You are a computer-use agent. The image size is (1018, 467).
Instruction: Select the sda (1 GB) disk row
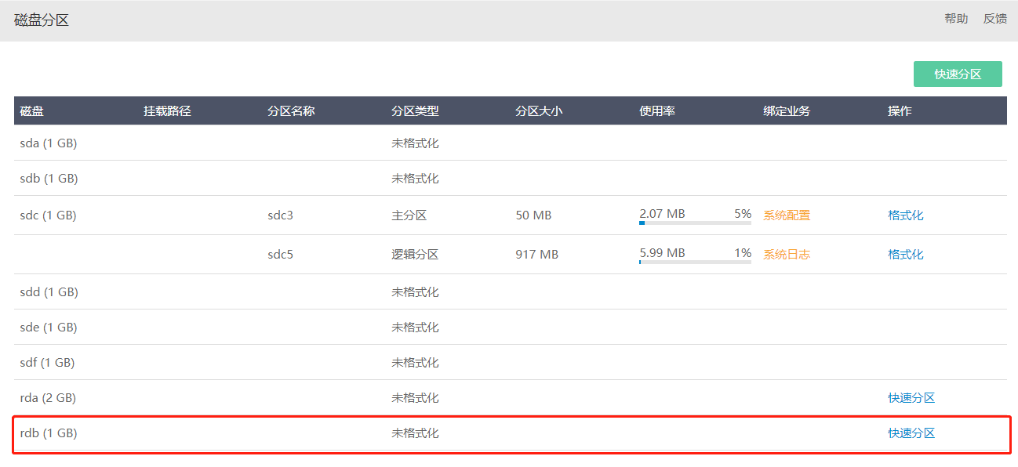(x=511, y=143)
